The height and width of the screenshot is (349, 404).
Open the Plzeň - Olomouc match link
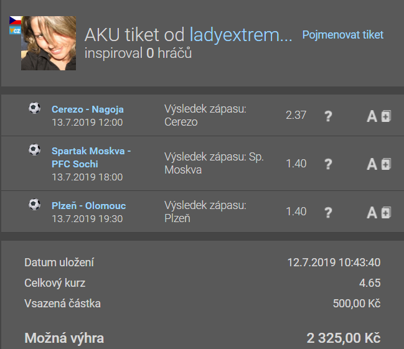point(88,206)
